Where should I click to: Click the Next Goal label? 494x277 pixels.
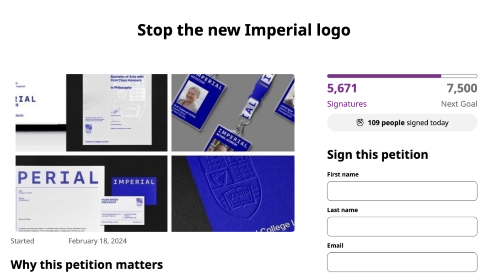tap(459, 104)
